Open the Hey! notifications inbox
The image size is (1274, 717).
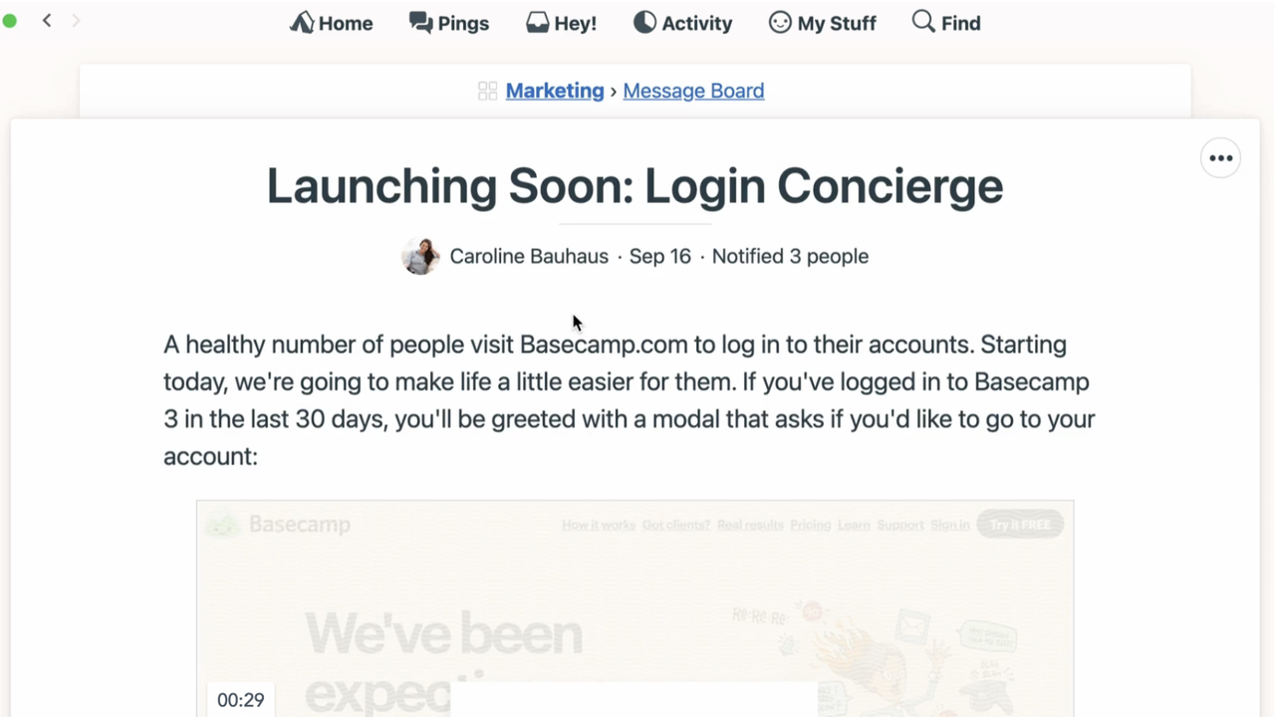point(562,23)
